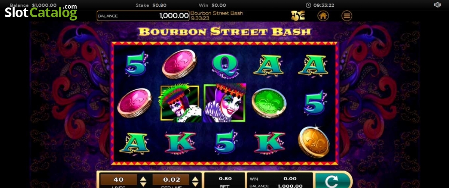Click the SlotCatalog.com logo

point(41,12)
